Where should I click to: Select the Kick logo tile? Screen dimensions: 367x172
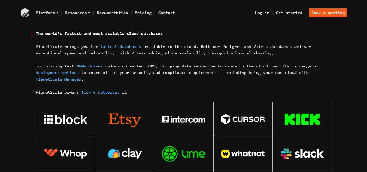(302, 119)
